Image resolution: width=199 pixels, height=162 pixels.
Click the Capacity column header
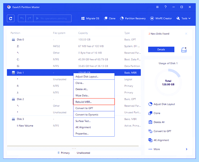tap(83, 33)
